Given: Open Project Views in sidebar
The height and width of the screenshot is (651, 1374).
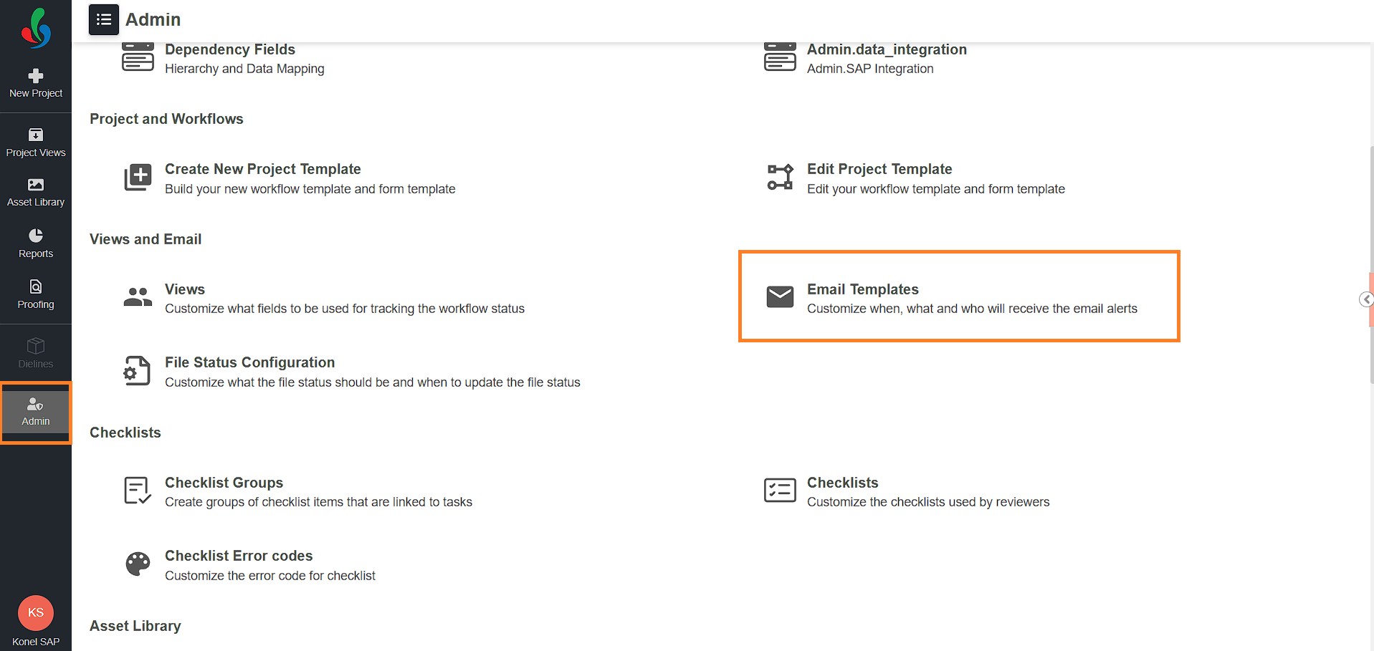Looking at the screenshot, I should coord(36,143).
